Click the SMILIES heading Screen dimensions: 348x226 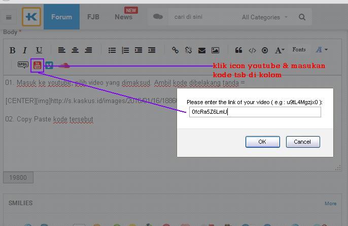20,203
